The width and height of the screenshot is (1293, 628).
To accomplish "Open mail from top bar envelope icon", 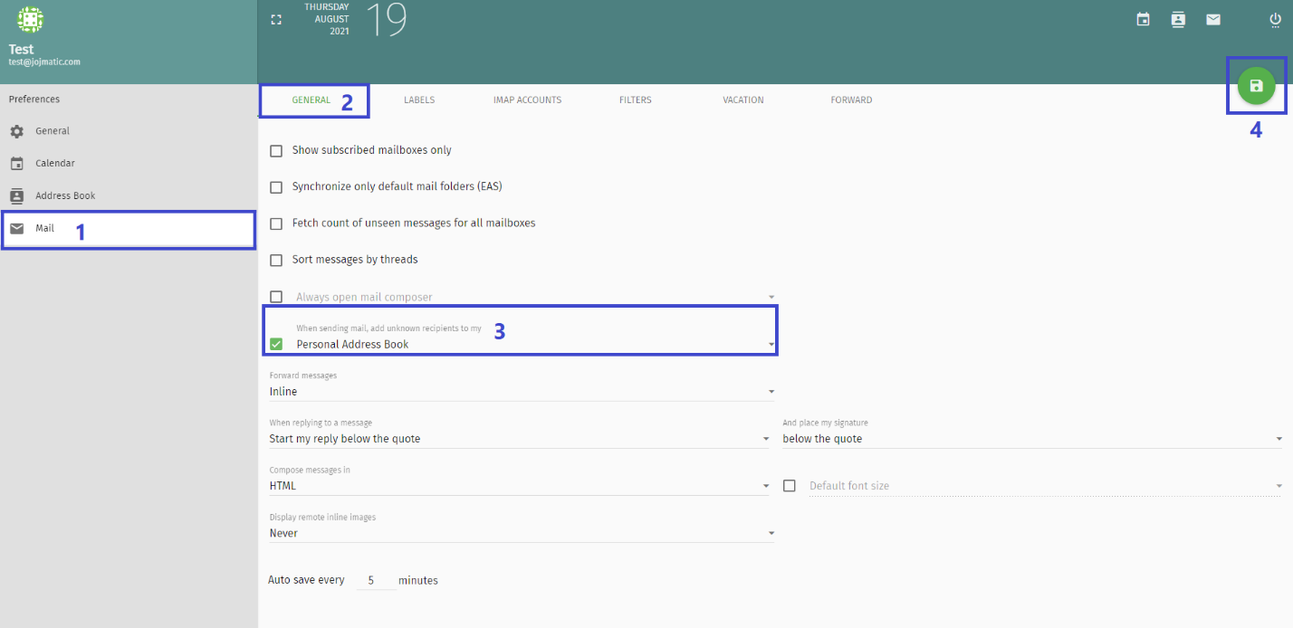I will (1213, 20).
